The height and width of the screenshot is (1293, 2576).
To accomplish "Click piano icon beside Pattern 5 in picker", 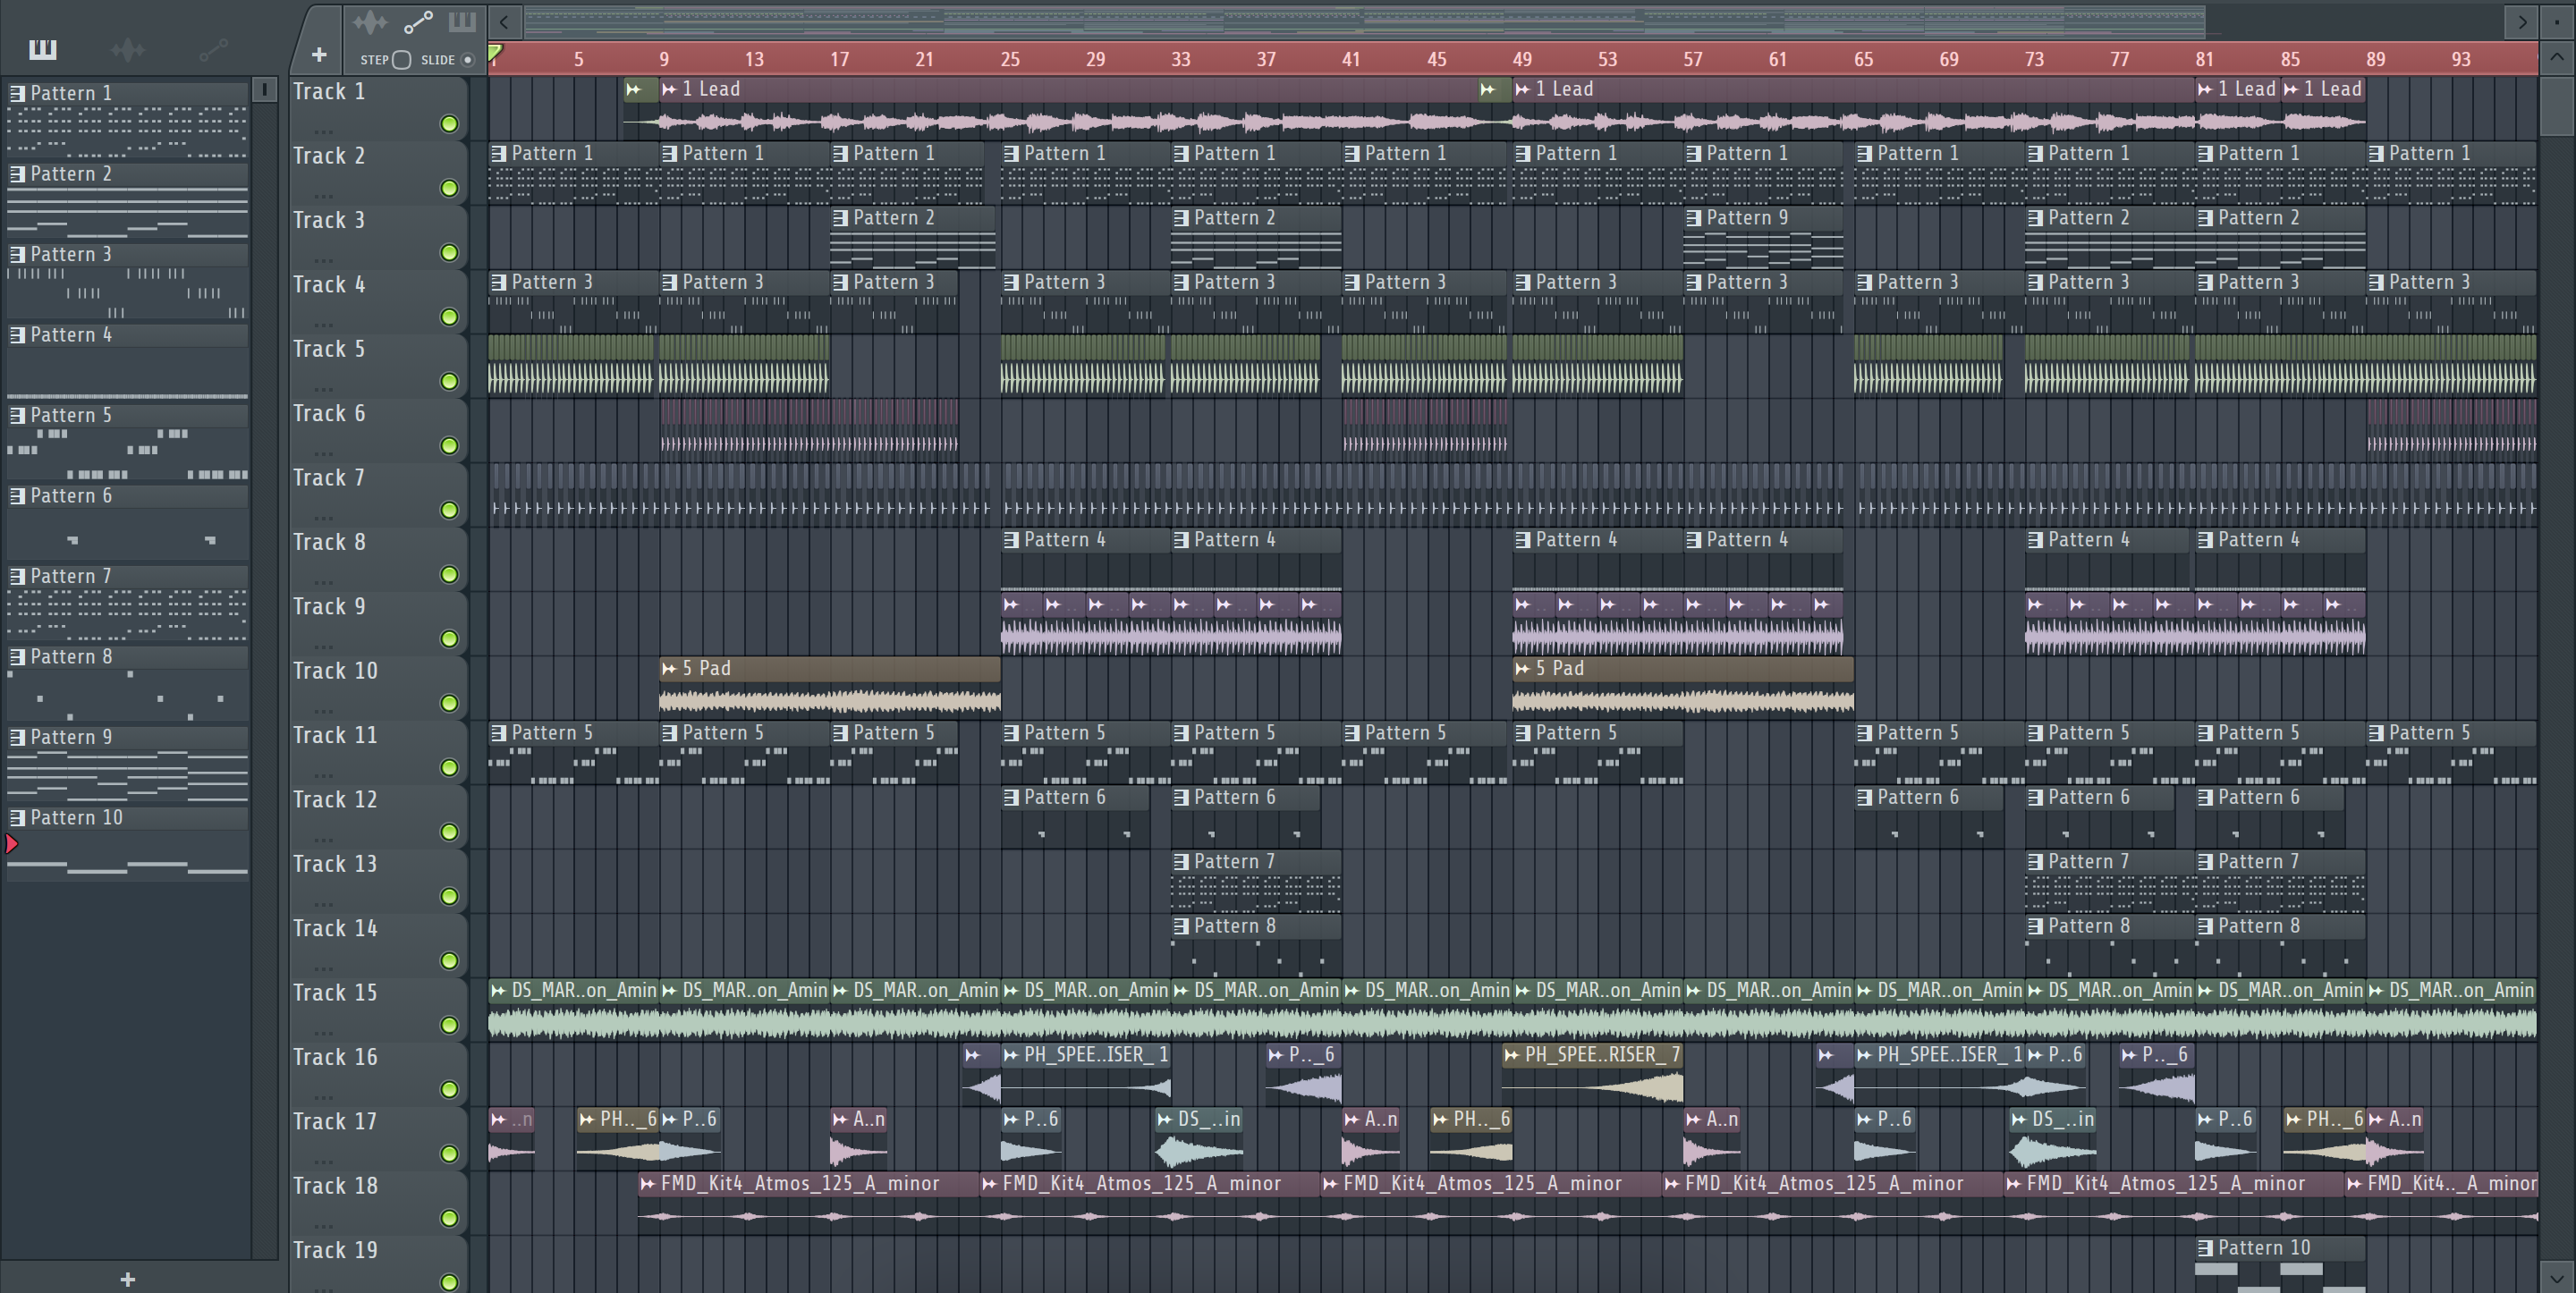I will (x=17, y=415).
